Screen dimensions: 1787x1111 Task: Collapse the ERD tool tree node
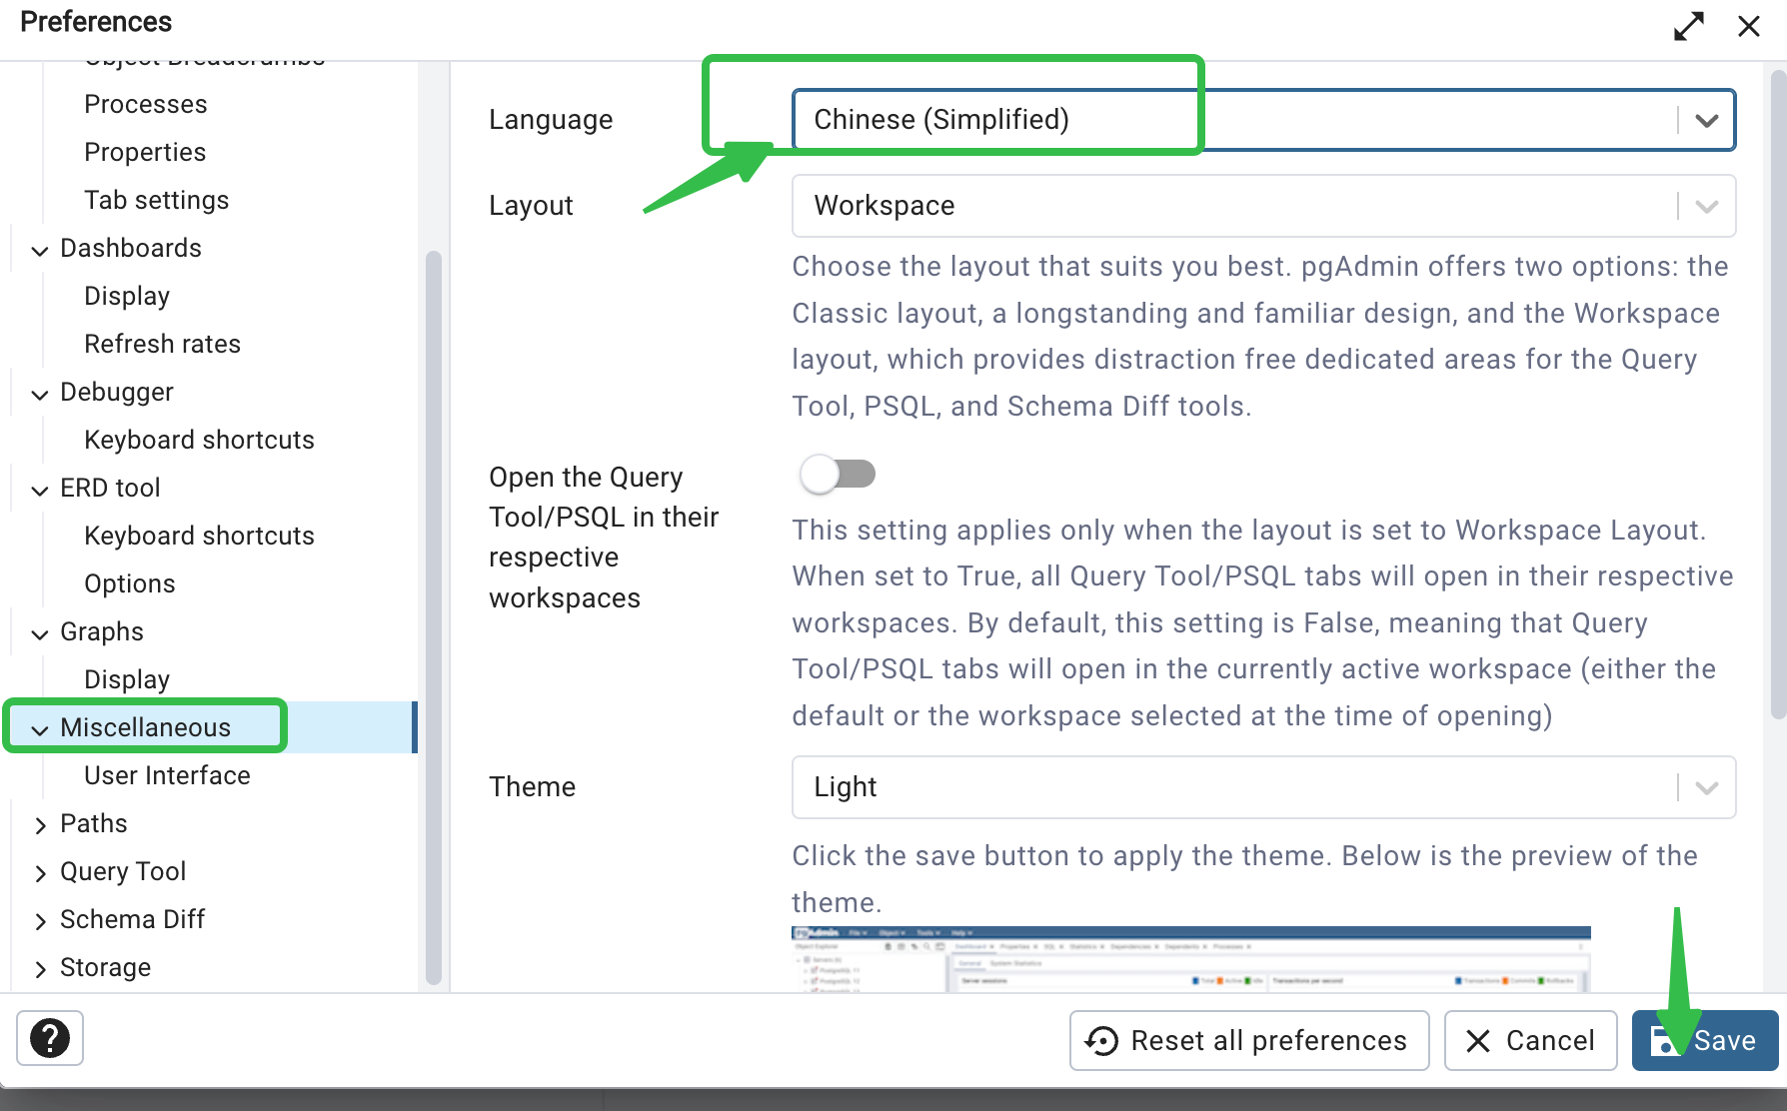click(40, 490)
